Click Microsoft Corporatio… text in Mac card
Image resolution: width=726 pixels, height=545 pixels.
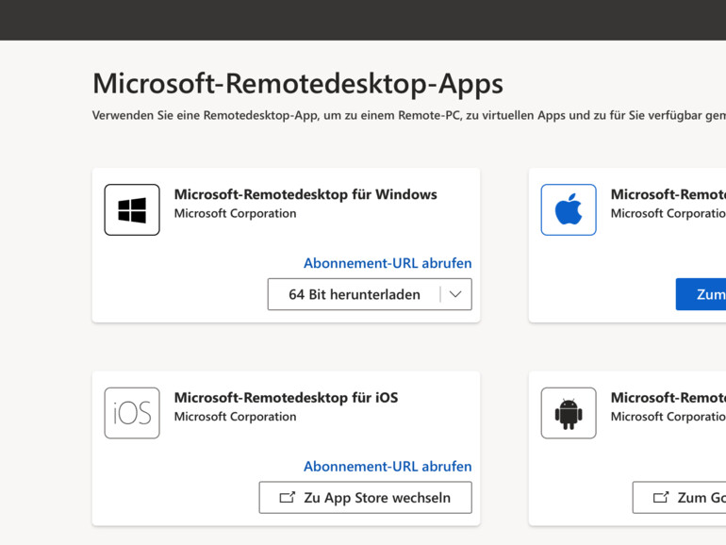click(x=668, y=213)
